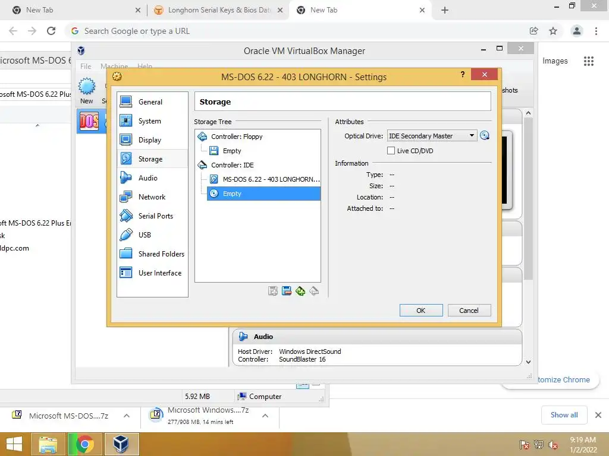Click the help question mark in Settings title bar
This screenshot has width=609, height=456.
(462, 74)
